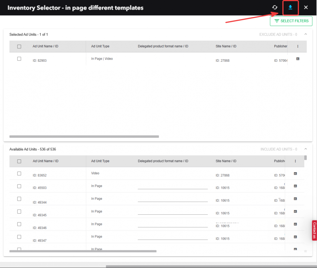Open stats icon for ad unit 49344
Screen dimensions: 317x268
coord(295,199)
